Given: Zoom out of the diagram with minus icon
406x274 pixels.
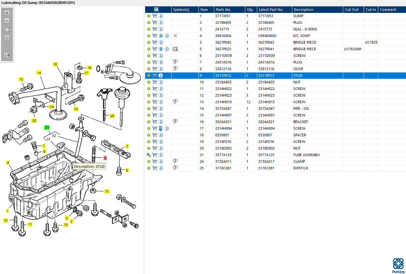Looking at the screenshot, I should [x=7, y=21].
